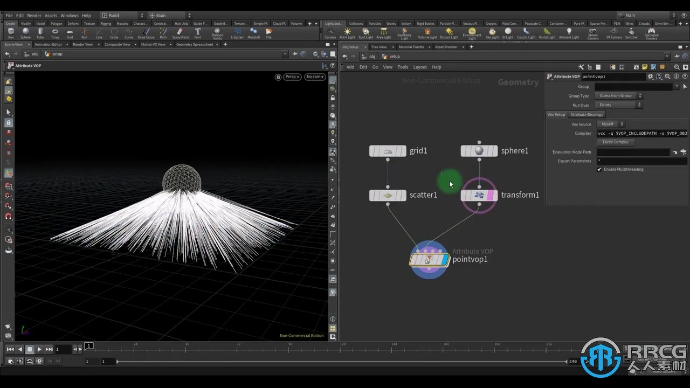The height and width of the screenshot is (388, 690).
Task: Add a Point Light
Action: [x=347, y=33]
